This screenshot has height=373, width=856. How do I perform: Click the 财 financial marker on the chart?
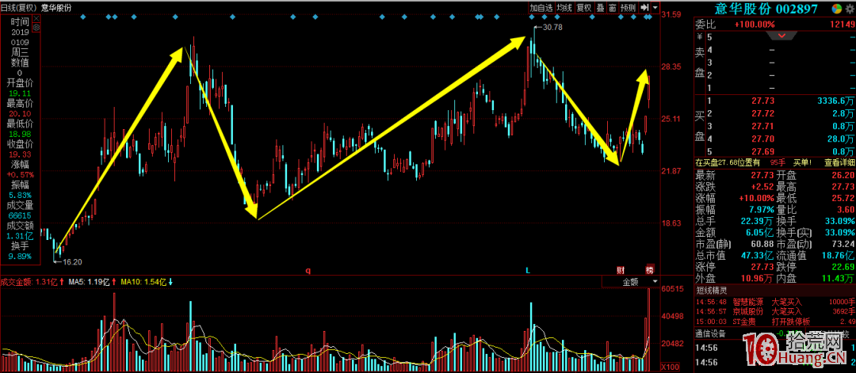(620, 269)
